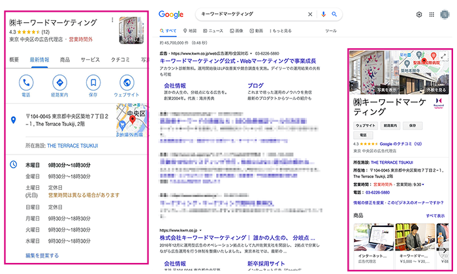Image resolution: width=457 pixels, height=274 pixels.
Task: Open the サービス tab
Action: (90, 59)
